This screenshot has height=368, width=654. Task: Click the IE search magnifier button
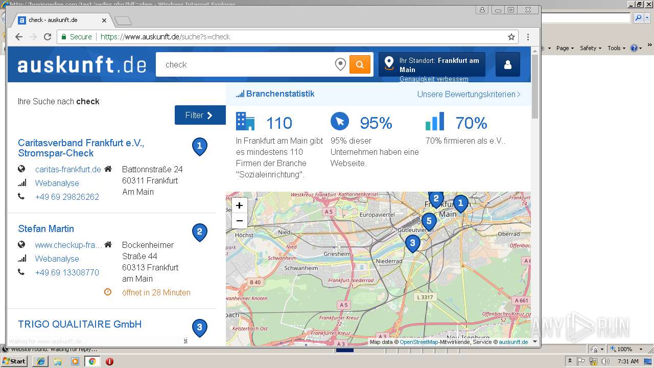pyautogui.click(x=638, y=18)
